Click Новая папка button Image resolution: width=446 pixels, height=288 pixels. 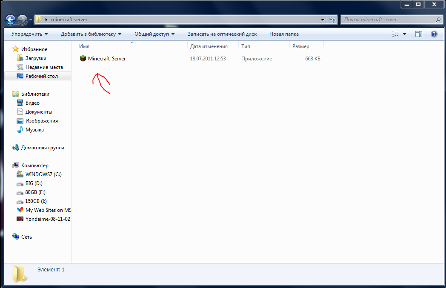[284, 34]
